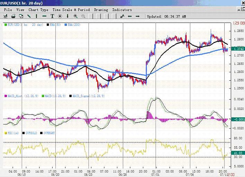Select the horizontal line drawing tool
Image resolution: width=245 pixels, height=177 pixels.
[44, 16]
